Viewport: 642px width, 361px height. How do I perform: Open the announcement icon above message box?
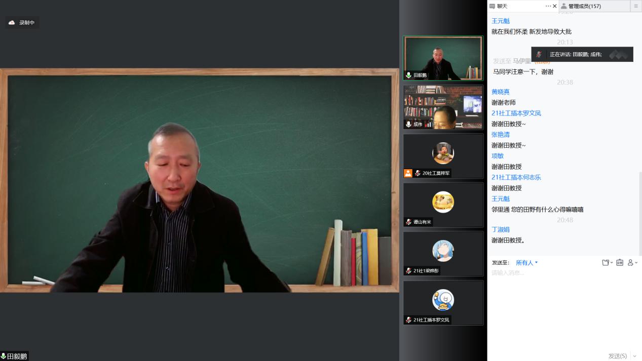tap(620, 263)
